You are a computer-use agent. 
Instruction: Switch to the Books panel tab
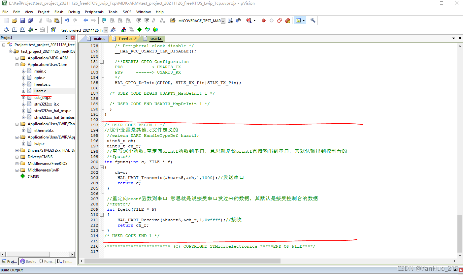click(x=28, y=261)
